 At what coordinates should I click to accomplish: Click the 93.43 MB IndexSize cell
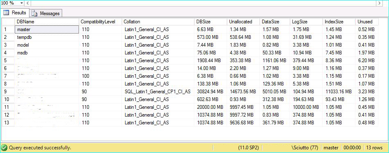(x=339, y=99)
